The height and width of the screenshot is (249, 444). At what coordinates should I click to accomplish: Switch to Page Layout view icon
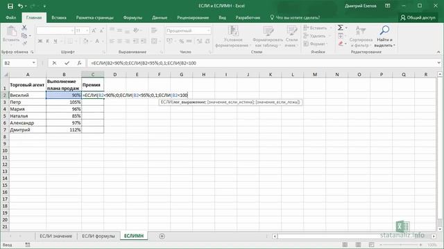pyautogui.click(x=358, y=245)
